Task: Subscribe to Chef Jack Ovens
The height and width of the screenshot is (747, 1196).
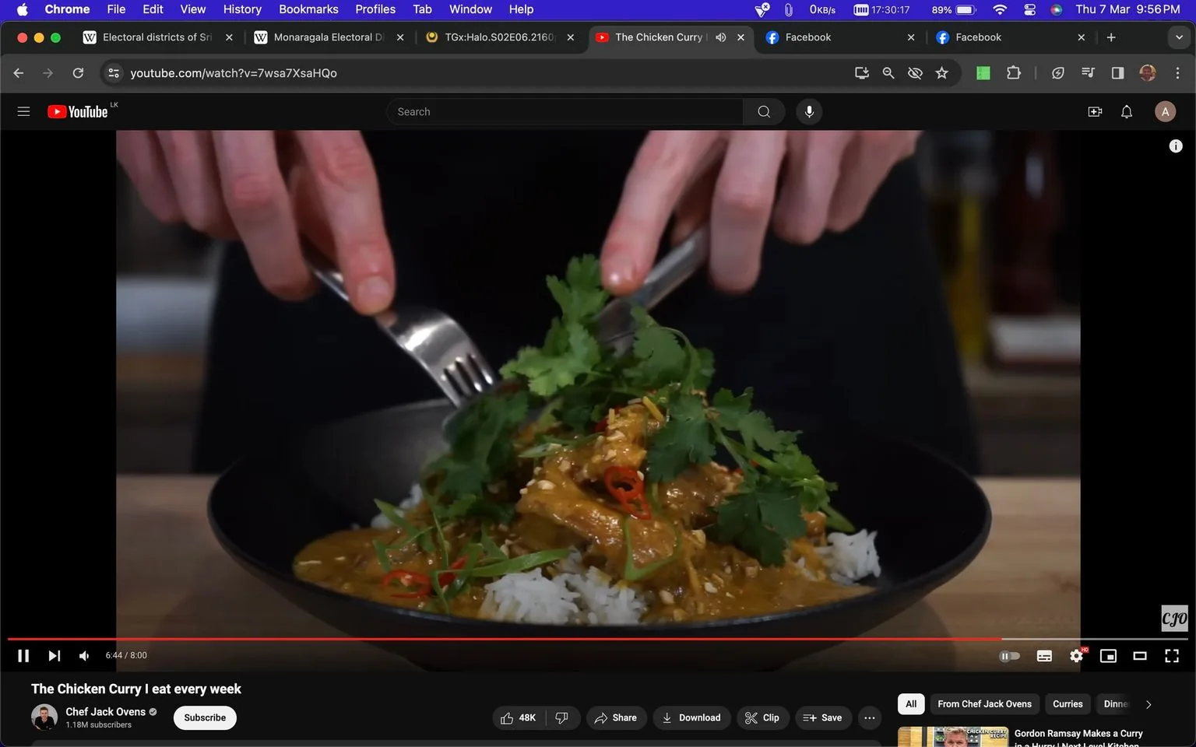Action: tap(204, 717)
